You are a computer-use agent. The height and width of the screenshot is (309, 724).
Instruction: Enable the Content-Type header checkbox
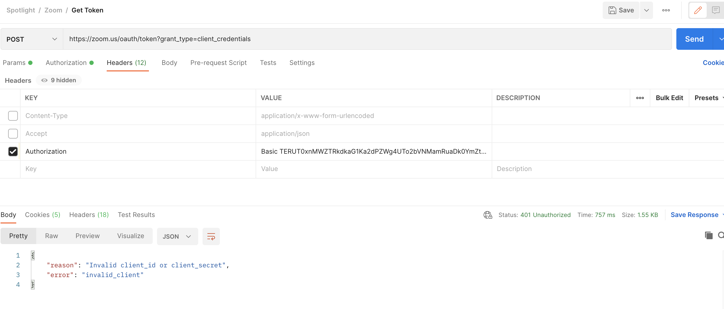13,116
